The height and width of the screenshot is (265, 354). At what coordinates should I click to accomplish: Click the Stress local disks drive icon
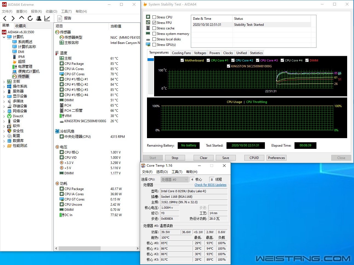(x=148, y=39)
